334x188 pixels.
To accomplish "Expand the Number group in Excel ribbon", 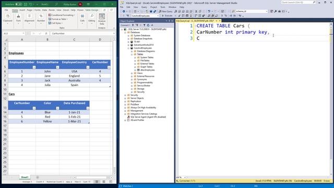I will pyautogui.click(x=41, y=19).
